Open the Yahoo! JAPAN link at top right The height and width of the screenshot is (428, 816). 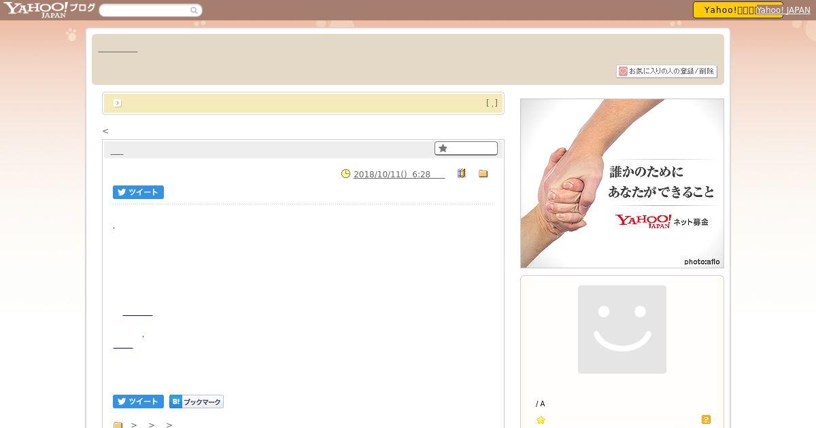[x=783, y=10]
